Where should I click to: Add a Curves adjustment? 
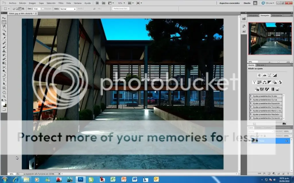tap(270, 75)
